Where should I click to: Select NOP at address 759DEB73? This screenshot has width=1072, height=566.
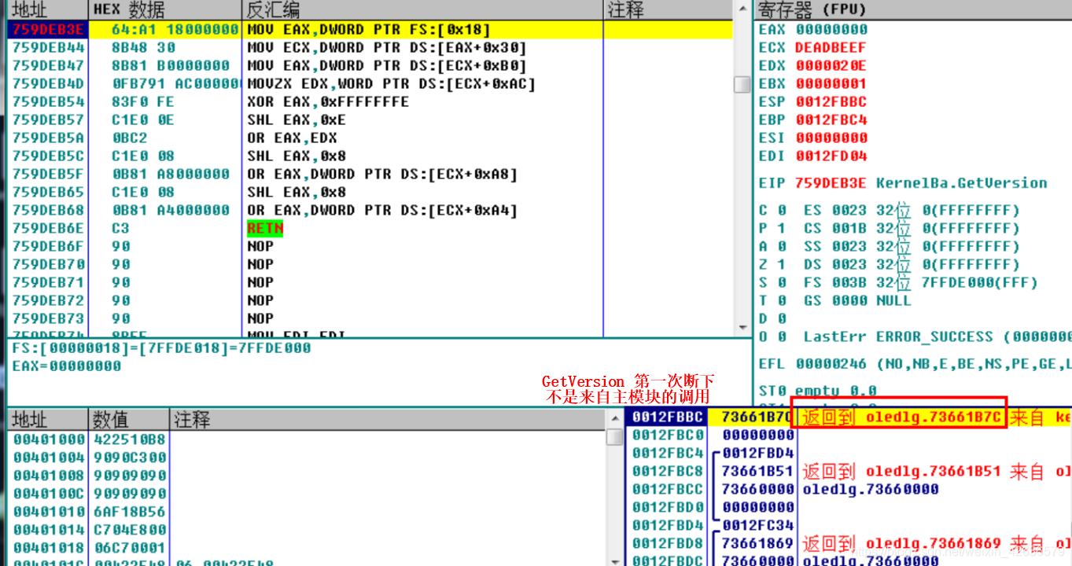click(260, 319)
